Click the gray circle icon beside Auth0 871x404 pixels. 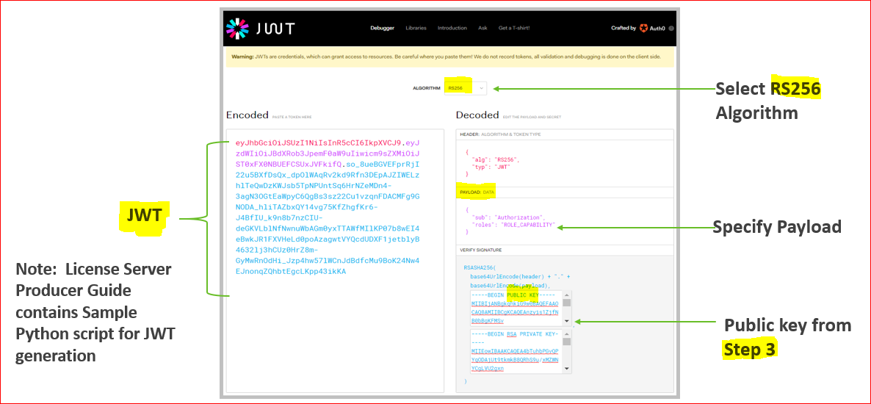click(671, 28)
